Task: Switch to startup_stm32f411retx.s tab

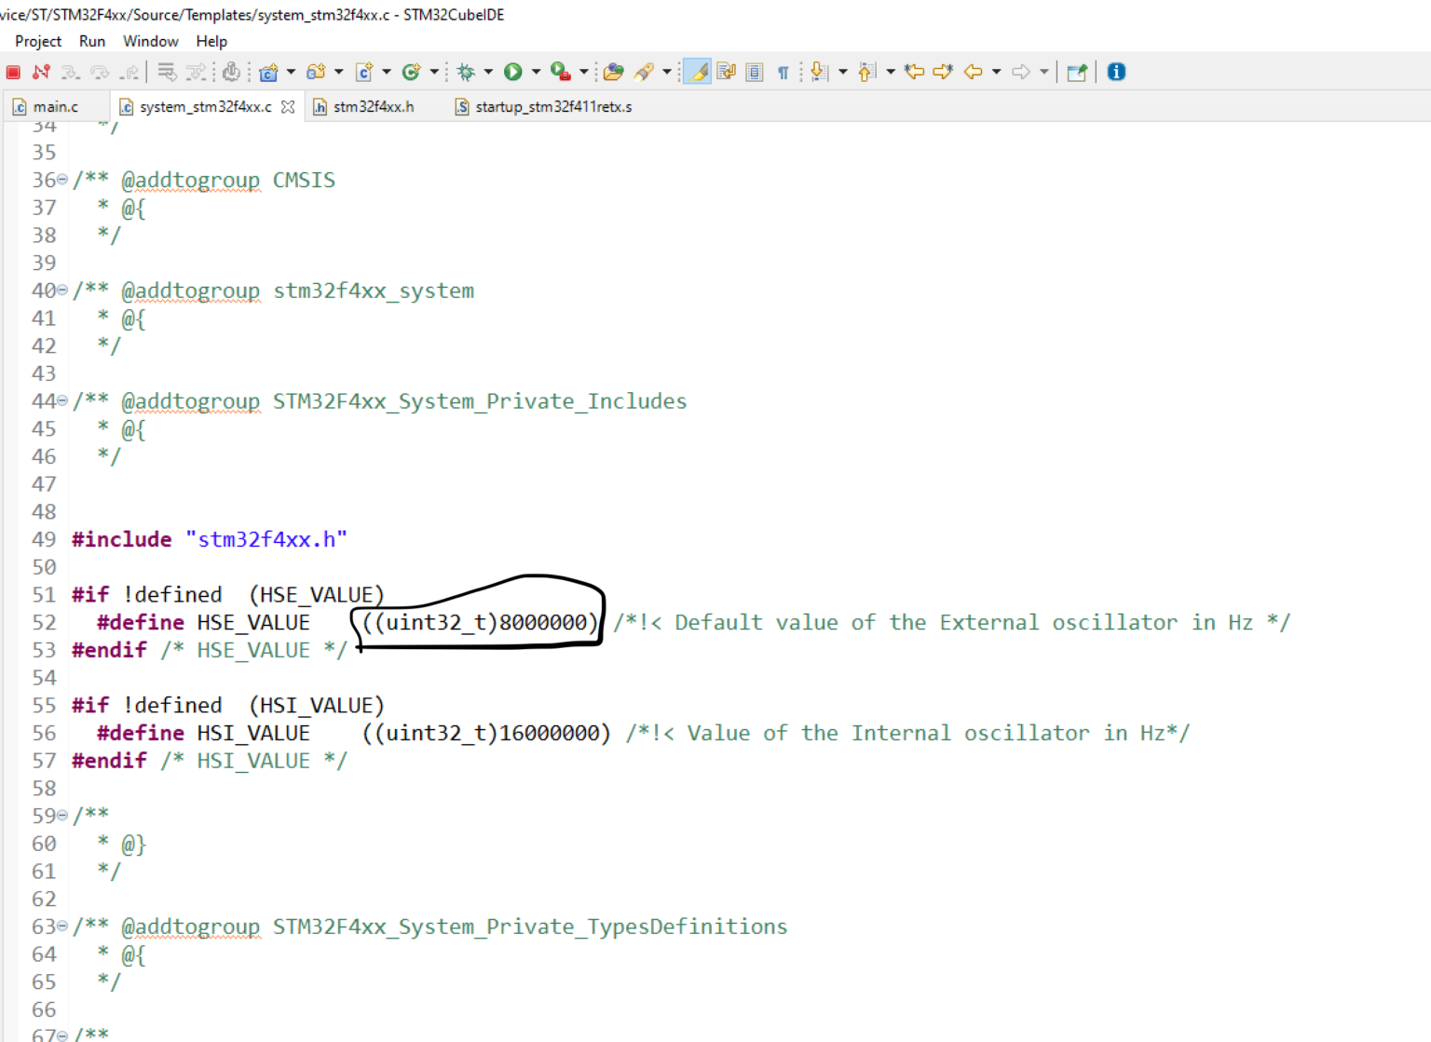Action: (552, 107)
